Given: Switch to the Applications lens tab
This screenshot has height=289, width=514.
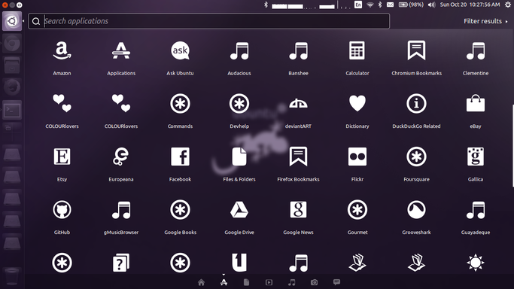Looking at the screenshot, I should [x=224, y=282].
